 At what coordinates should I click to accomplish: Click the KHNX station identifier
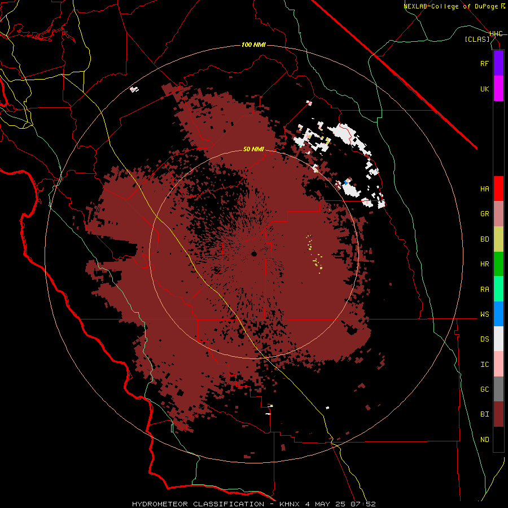pos(290,504)
